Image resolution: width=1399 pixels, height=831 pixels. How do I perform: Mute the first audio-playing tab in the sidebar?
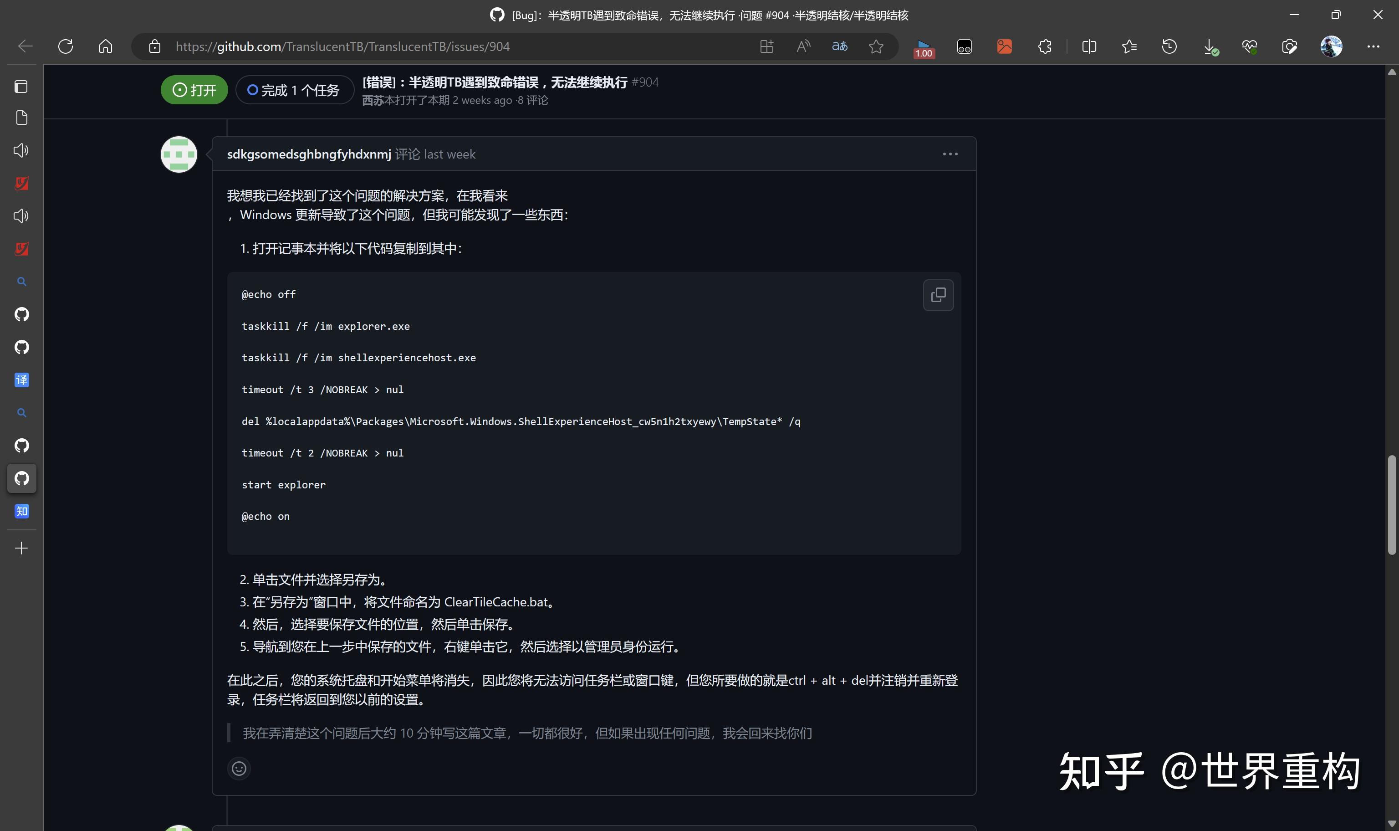[x=21, y=149]
